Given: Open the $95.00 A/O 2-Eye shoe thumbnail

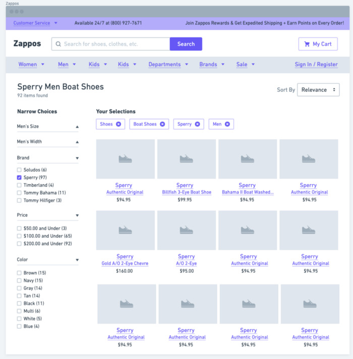Looking at the screenshot, I should (x=187, y=230).
